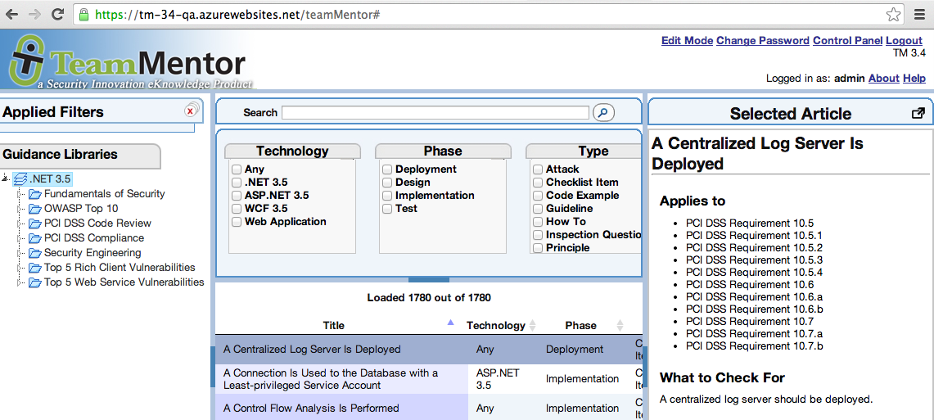Bookmark page with the star icon
Viewport: 934px width, 420px height.
pyautogui.click(x=893, y=15)
